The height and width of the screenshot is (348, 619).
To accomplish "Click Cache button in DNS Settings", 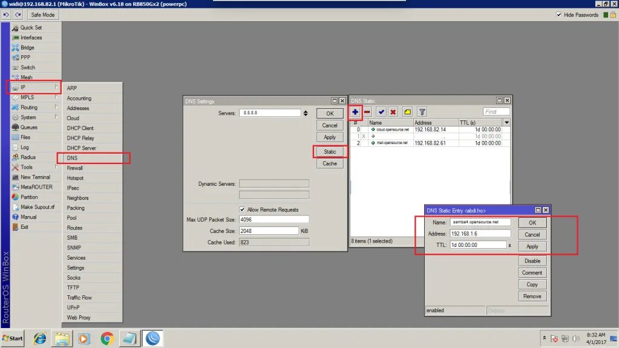I will tap(330, 163).
